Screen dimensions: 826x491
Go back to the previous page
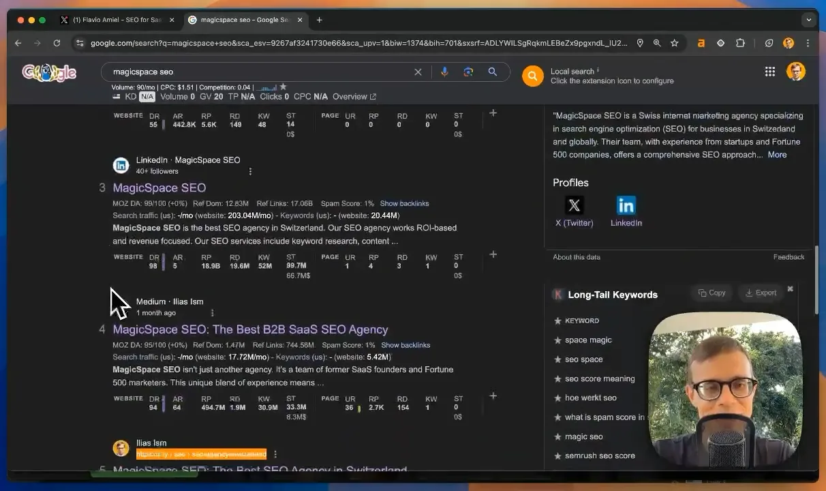[x=18, y=43]
